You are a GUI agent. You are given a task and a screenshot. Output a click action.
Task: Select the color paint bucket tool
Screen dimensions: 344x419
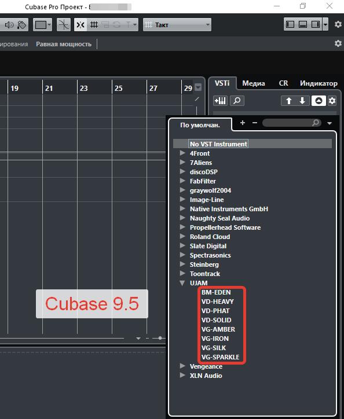pyautogui.click(x=21, y=25)
